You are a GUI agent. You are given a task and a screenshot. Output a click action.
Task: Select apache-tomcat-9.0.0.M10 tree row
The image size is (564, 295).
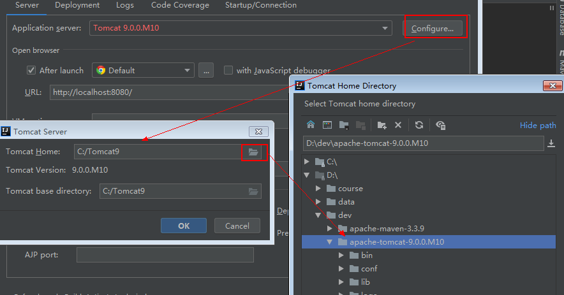click(x=428, y=242)
